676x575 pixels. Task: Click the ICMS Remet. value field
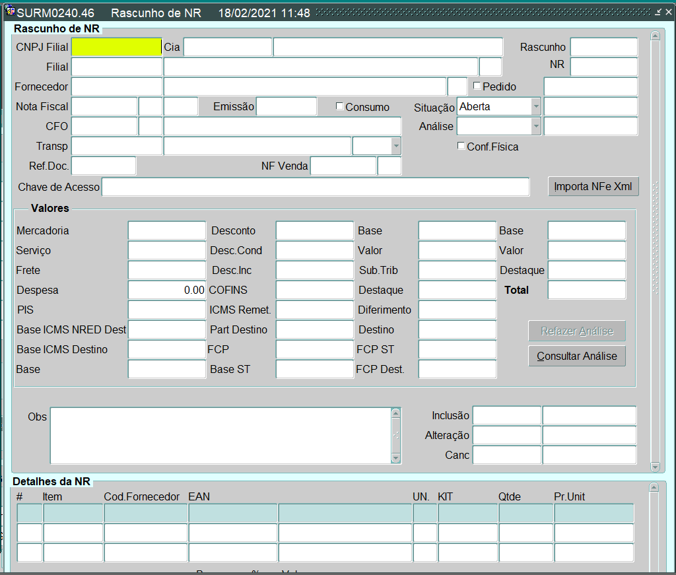point(315,310)
